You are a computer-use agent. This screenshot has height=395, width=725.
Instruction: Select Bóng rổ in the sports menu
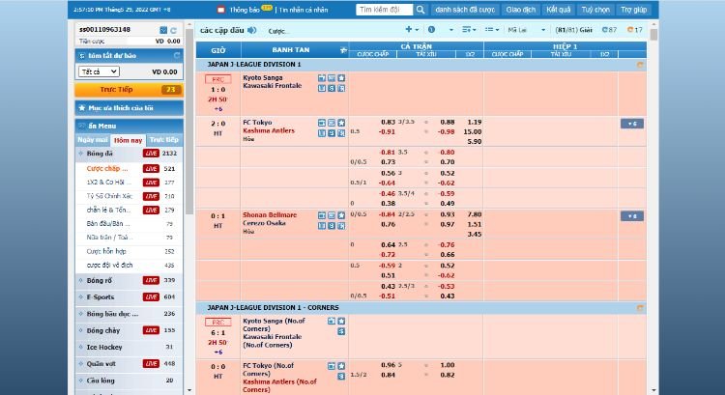(101, 280)
